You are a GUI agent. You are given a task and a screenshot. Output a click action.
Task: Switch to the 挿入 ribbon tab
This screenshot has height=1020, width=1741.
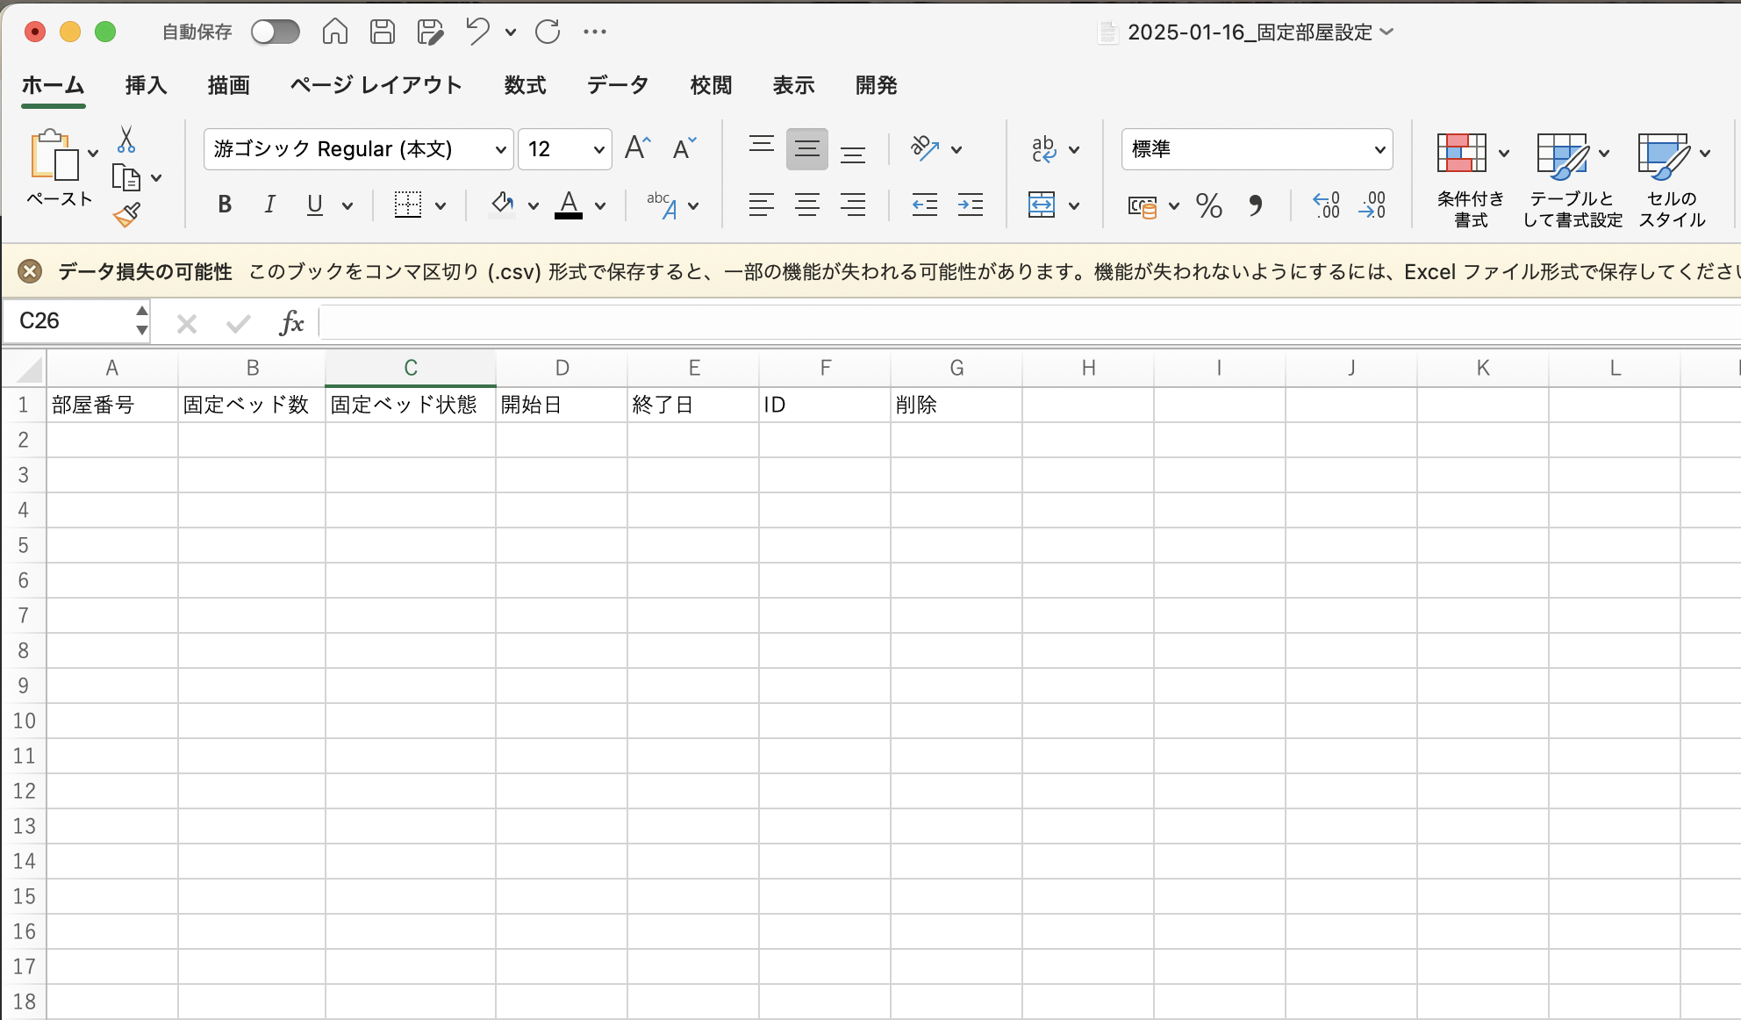pos(146,85)
